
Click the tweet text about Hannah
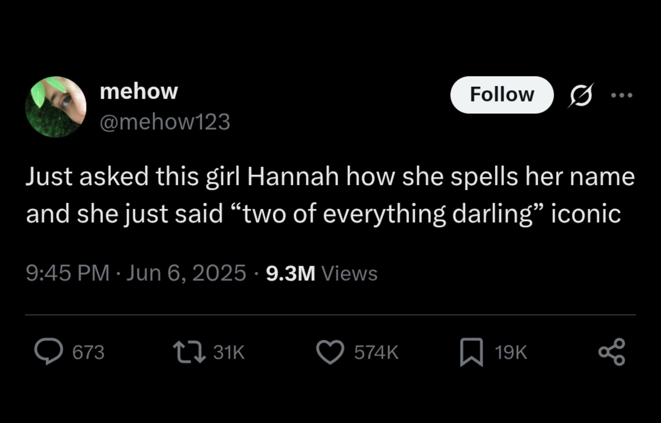(330, 195)
